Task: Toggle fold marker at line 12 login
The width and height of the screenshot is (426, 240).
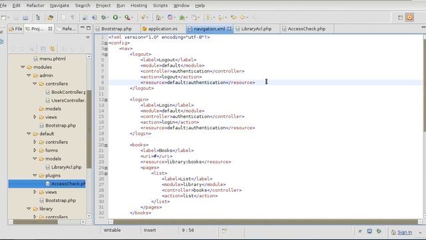Action: [x=106, y=100]
